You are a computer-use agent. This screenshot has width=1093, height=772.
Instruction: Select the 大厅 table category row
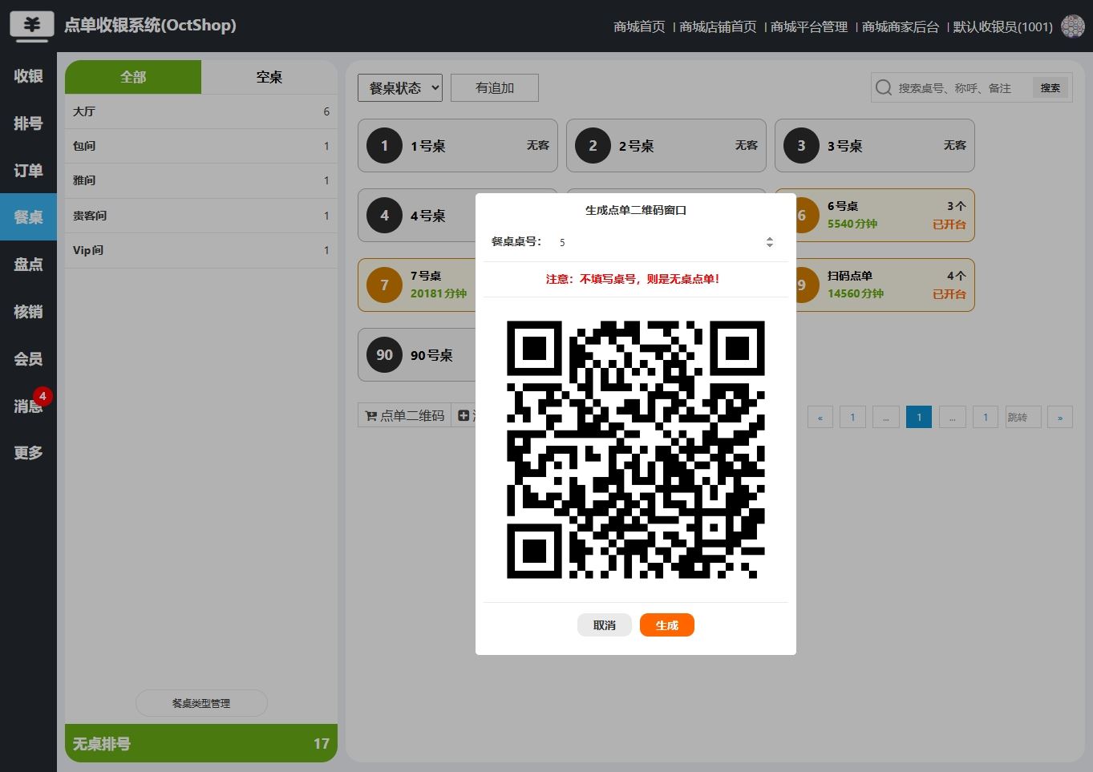click(201, 111)
